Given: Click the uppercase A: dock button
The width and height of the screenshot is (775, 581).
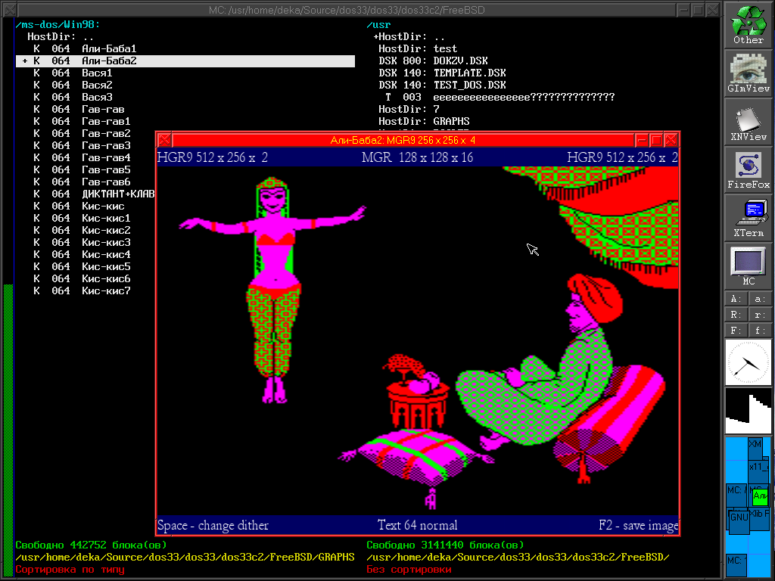Looking at the screenshot, I should 736,299.
